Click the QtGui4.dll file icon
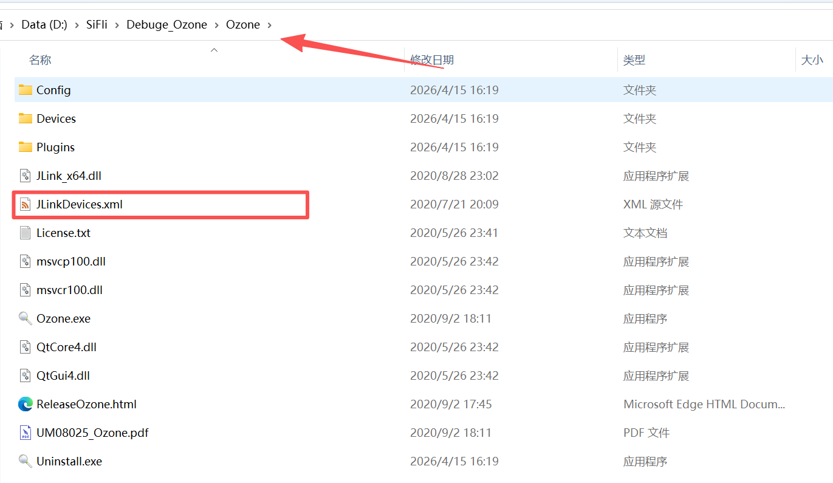 coord(25,375)
